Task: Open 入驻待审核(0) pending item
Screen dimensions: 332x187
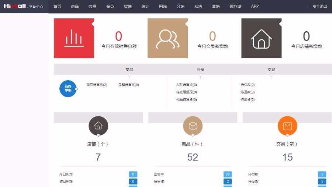Action: (187, 85)
